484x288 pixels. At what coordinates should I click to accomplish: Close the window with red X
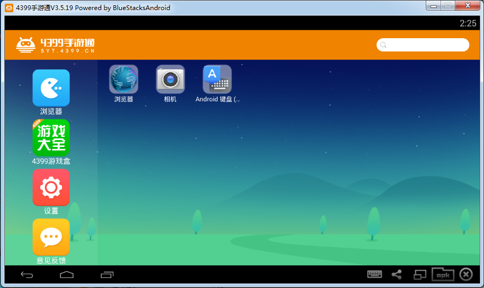468,5
